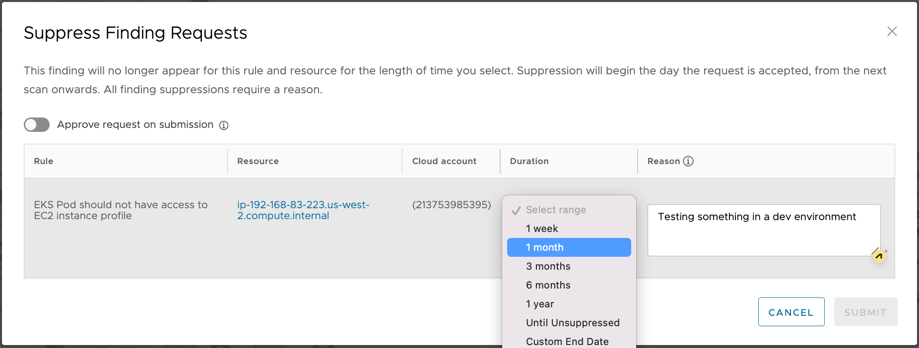The height and width of the screenshot is (348, 919).
Task: Click the Cloud account column header
Action: point(444,161)
